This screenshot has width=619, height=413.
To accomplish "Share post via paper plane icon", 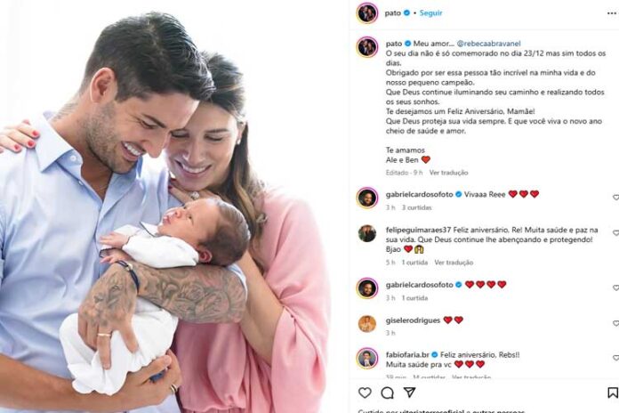I will [x=410, y=392].
